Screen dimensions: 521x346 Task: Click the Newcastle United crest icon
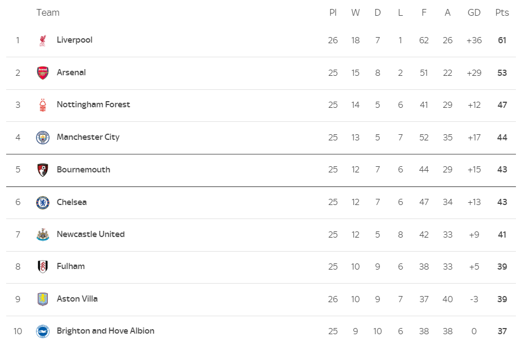pos(43,235)
